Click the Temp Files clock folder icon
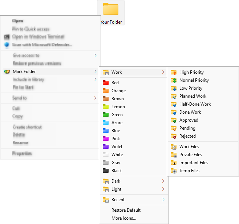The width and height of the screenshot is (239, 224). (174, 171)
